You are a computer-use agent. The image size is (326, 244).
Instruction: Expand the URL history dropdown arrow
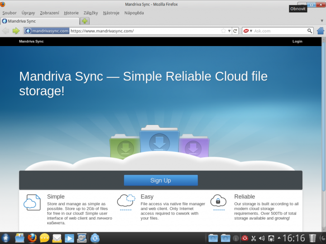(x=229, y=31)
